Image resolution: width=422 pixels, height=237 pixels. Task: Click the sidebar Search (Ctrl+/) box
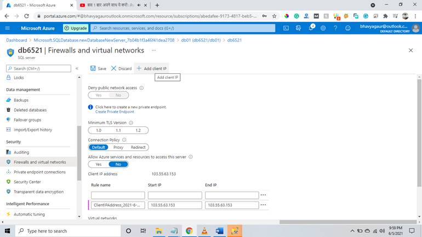pos(38,68)
